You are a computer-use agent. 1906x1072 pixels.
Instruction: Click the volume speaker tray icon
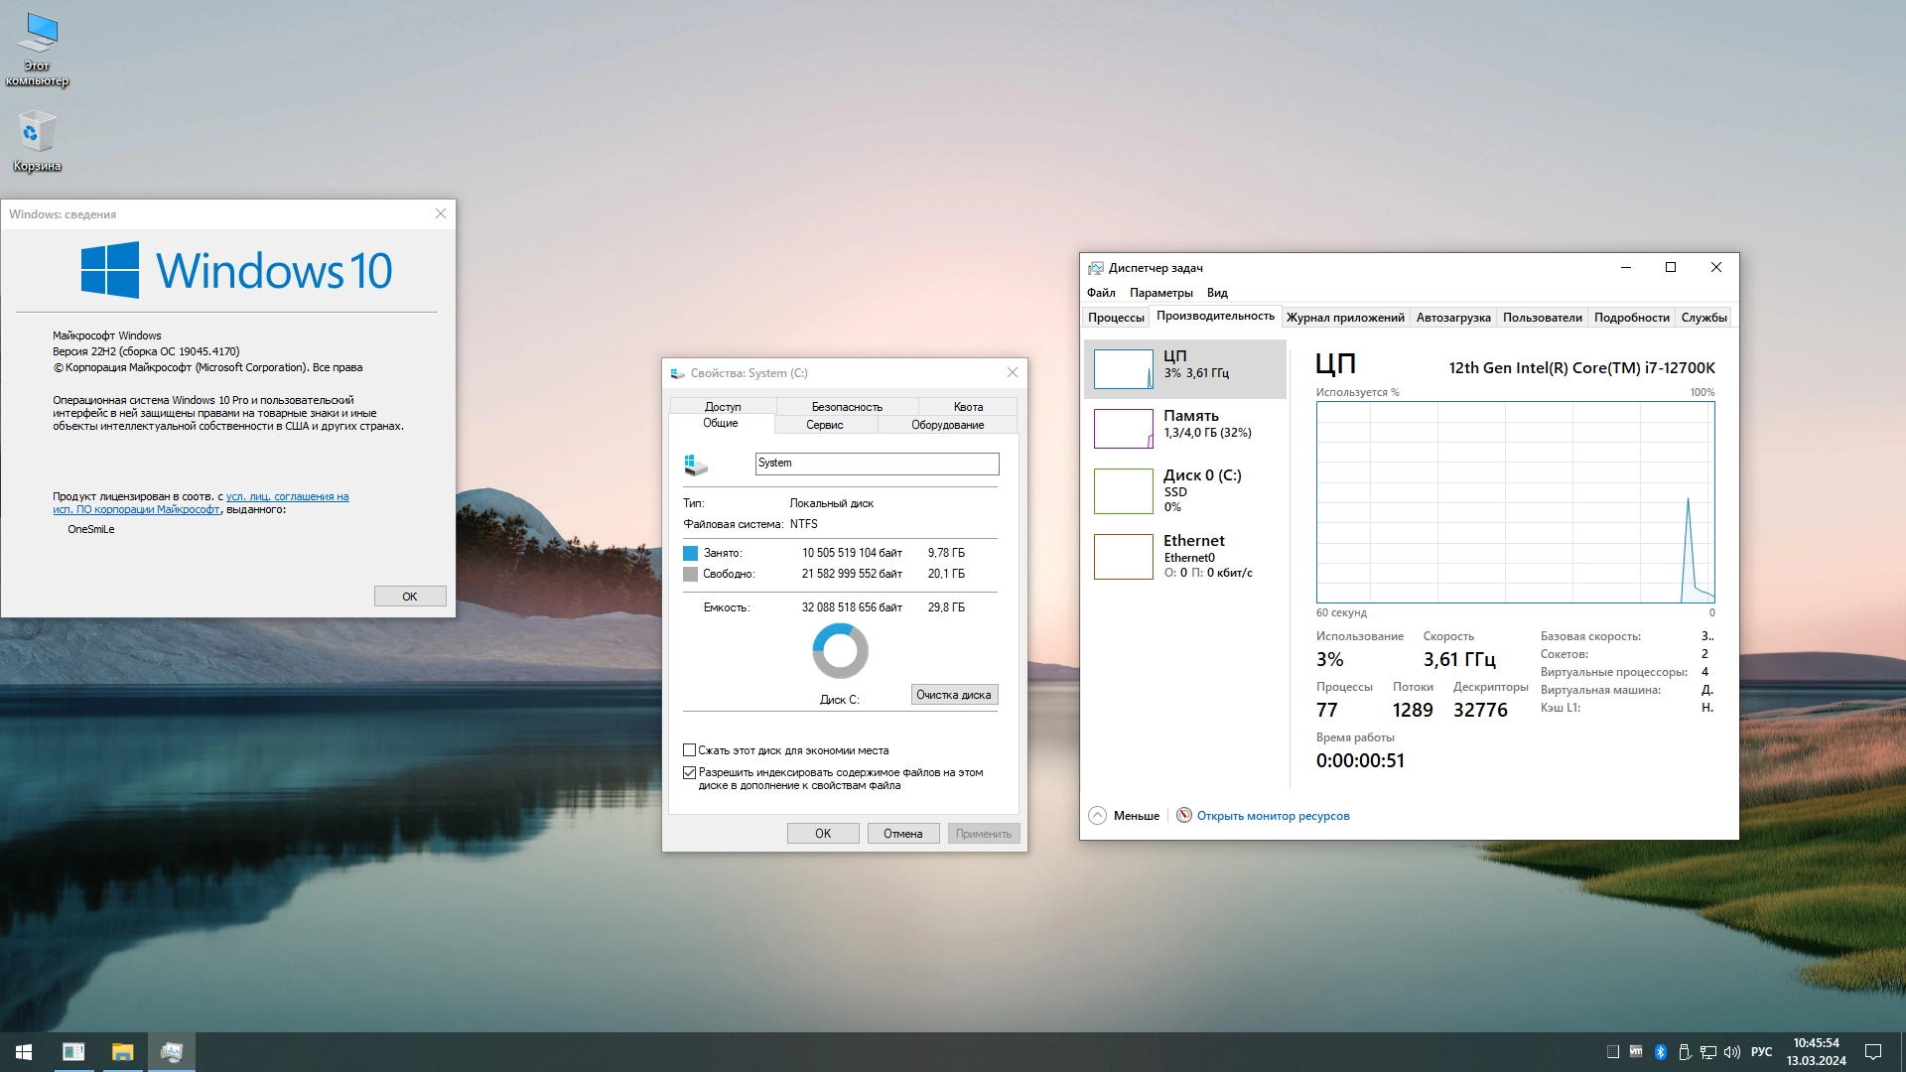coord(1732,1052)
